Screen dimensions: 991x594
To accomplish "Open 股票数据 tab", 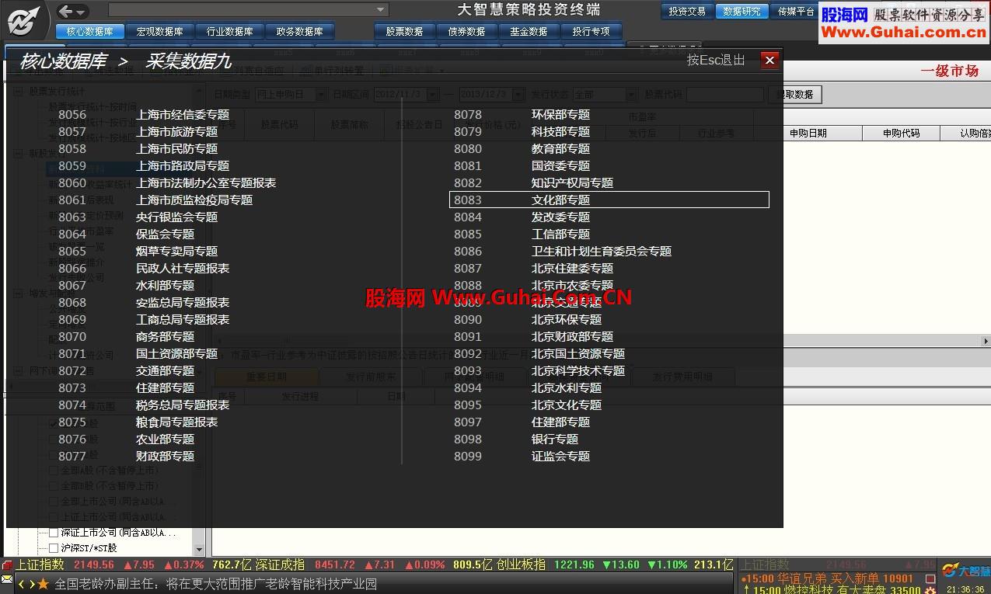I will (404, 32).
